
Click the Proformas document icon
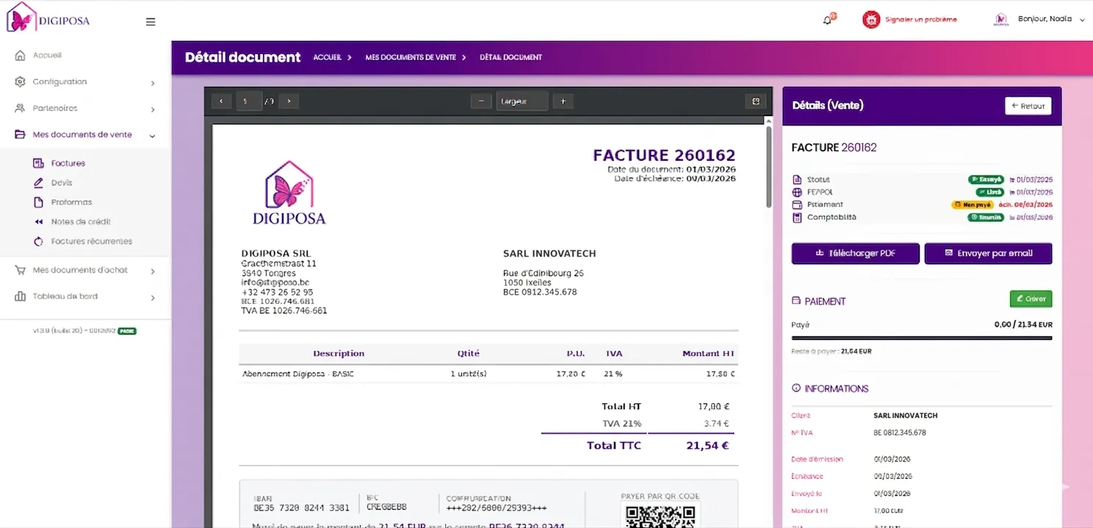(40, 202)
